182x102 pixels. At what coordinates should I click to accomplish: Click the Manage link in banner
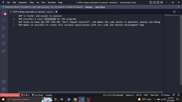point(89,7)
